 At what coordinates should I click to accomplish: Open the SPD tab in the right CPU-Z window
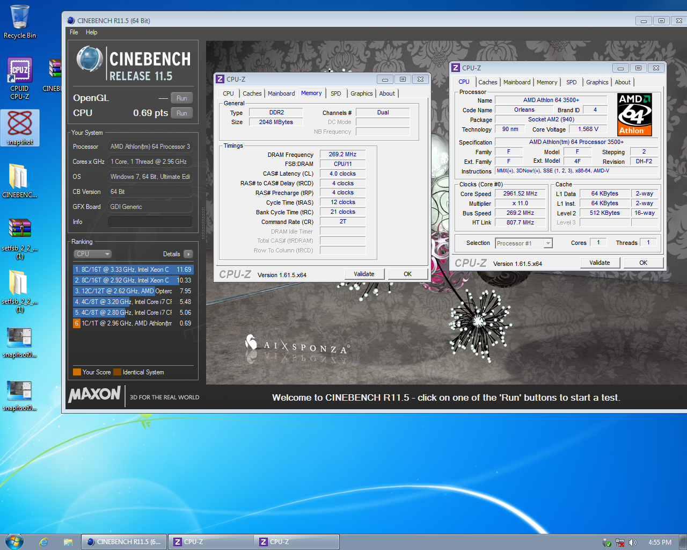pyautogui.click(x=572, y=82)
